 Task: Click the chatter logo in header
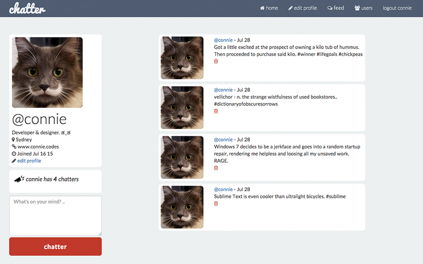click(27, 8)
